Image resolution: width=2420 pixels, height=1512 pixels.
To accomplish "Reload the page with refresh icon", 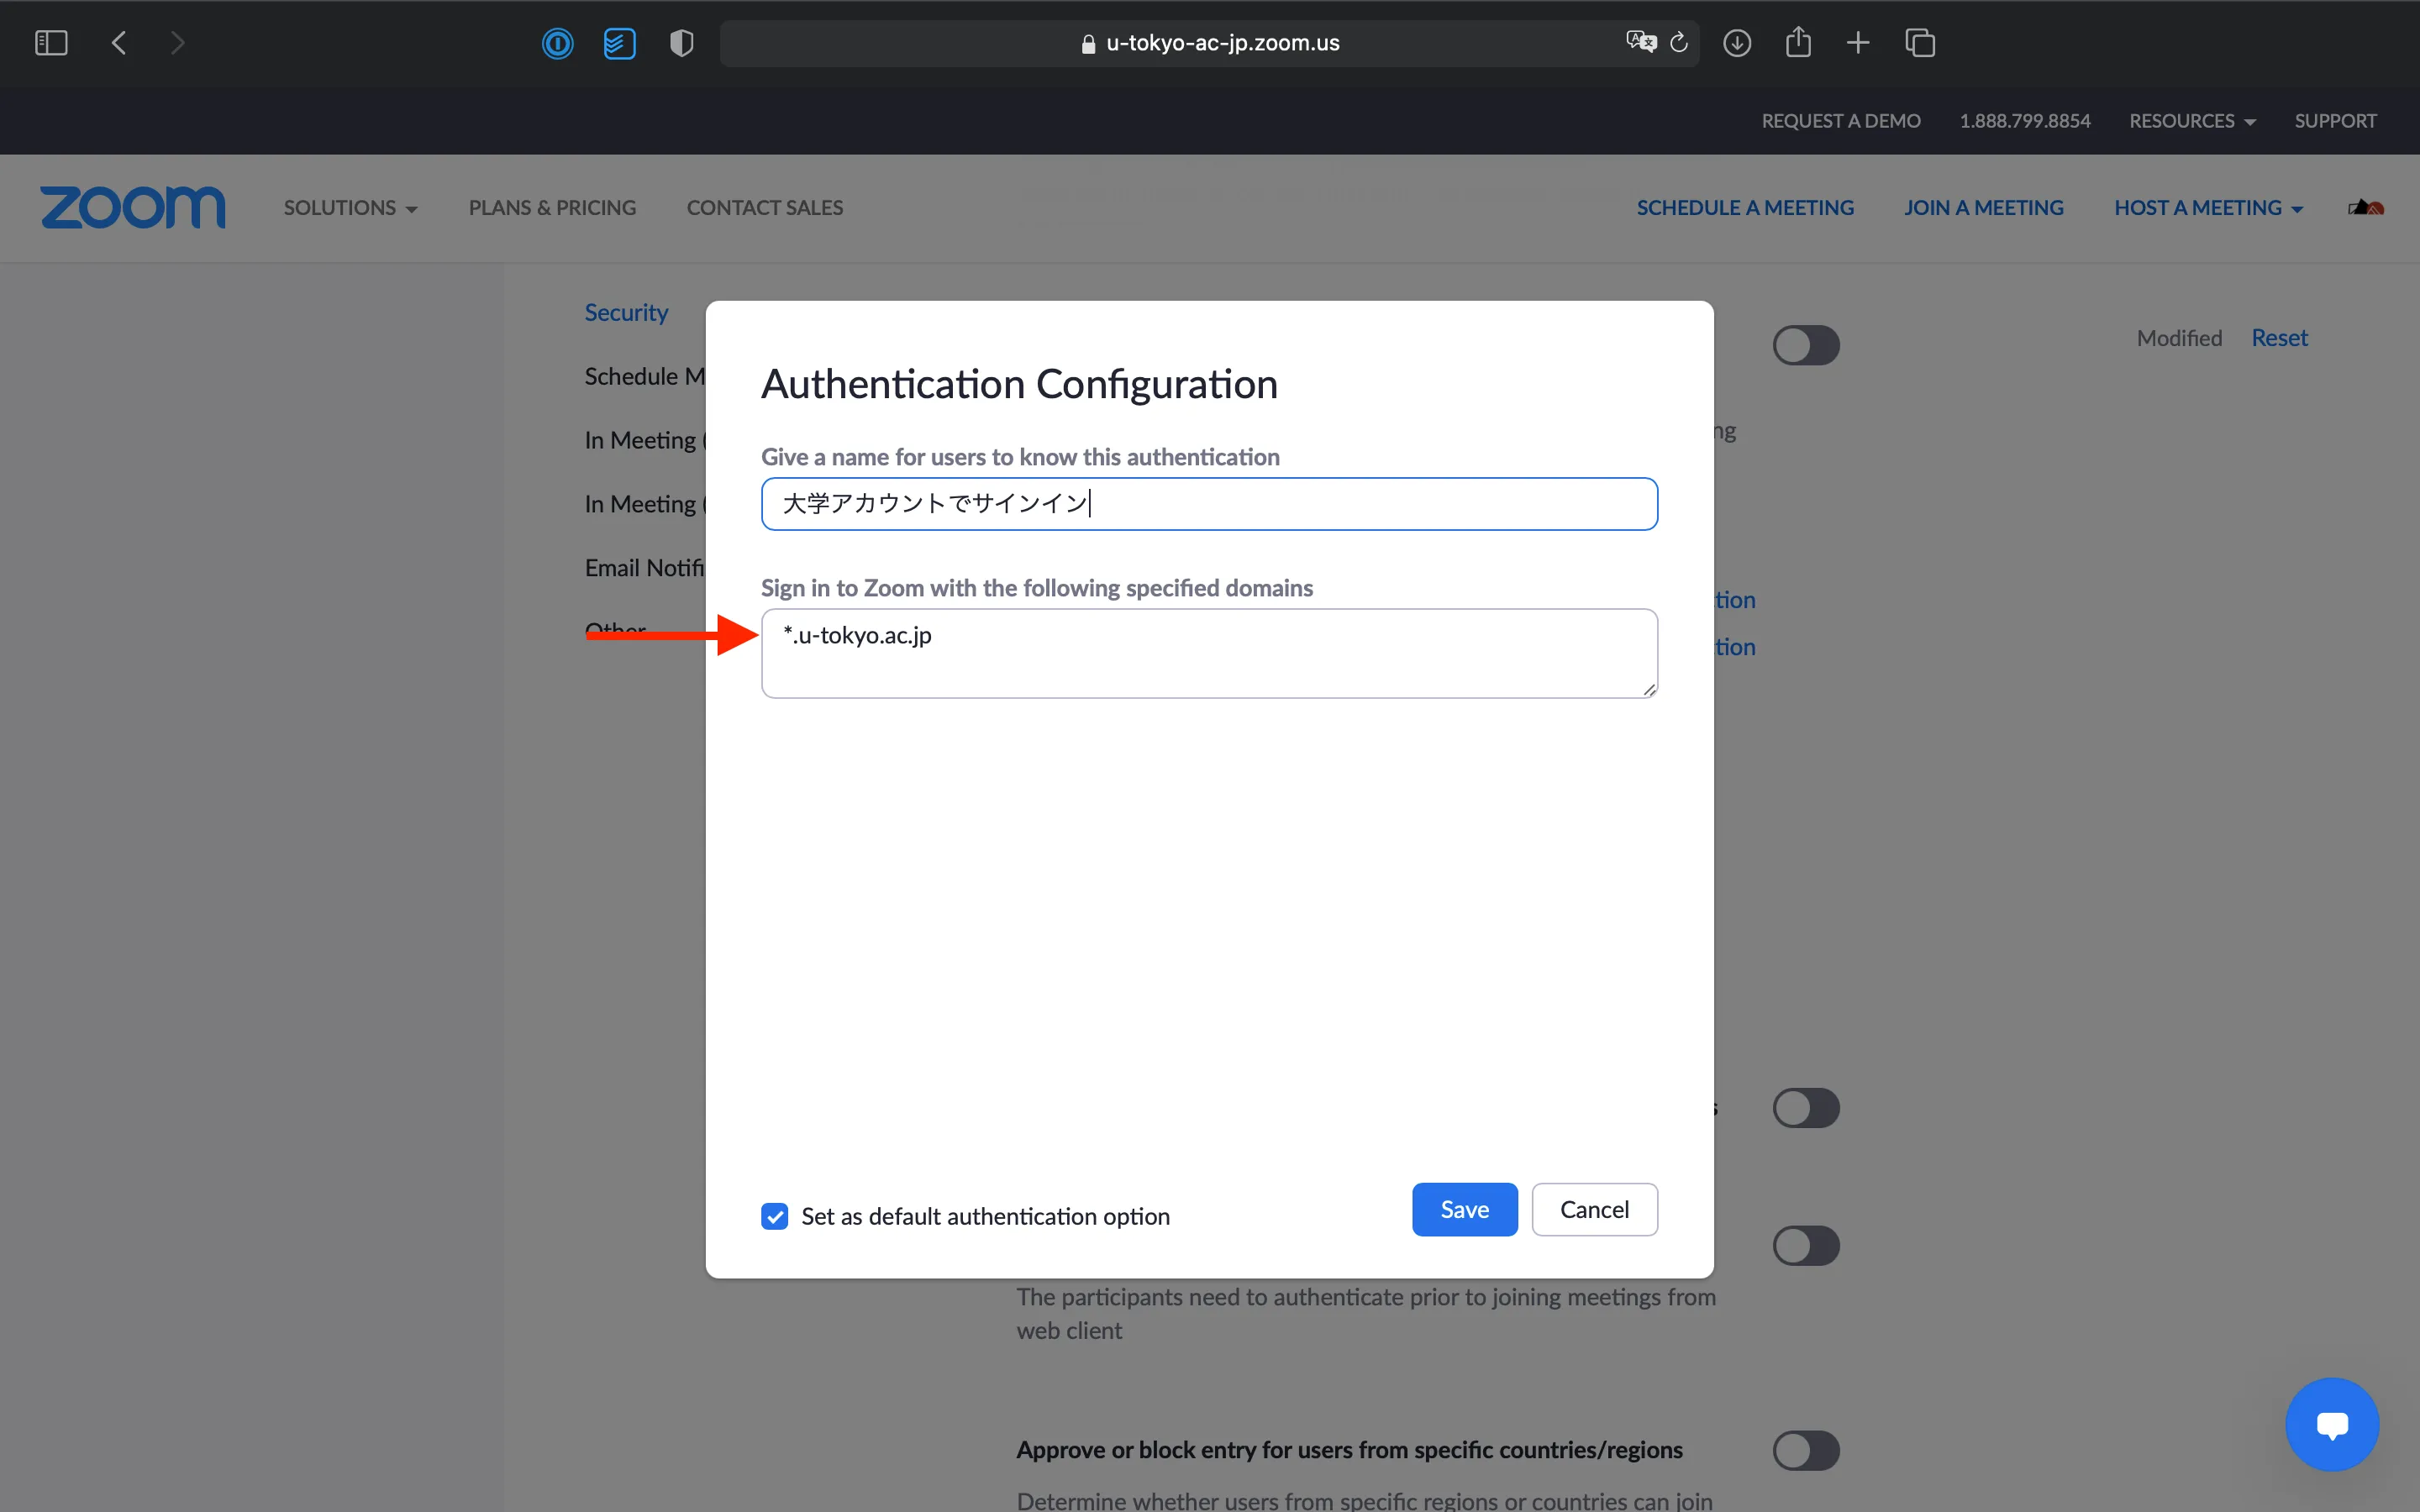I will [x=1679, y=42].
